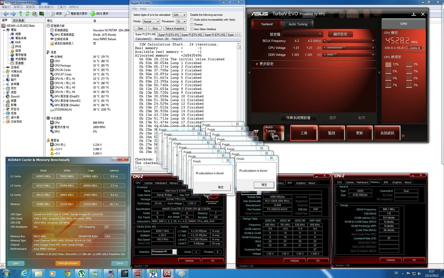Close the TurboV EVO window X
Viewport: 444px width, 278px height.
pyautogui.click(x=423, y=14)
